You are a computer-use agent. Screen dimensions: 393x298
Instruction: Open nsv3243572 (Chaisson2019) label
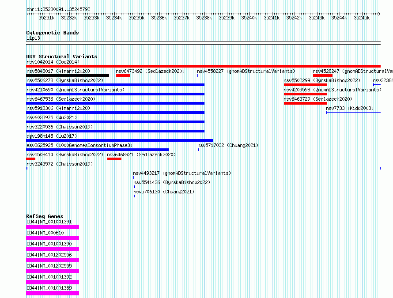[x=60, y=164]
